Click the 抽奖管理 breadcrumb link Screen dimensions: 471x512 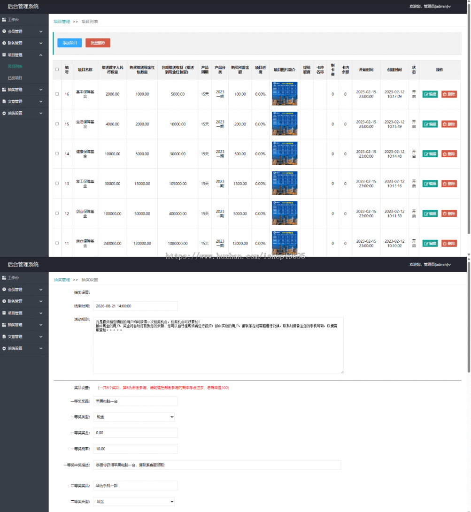(x=62, y=280)
